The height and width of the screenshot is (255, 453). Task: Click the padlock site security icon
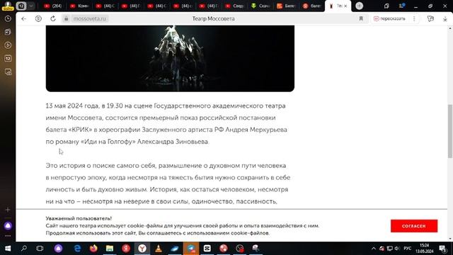(x=66, y=19)
